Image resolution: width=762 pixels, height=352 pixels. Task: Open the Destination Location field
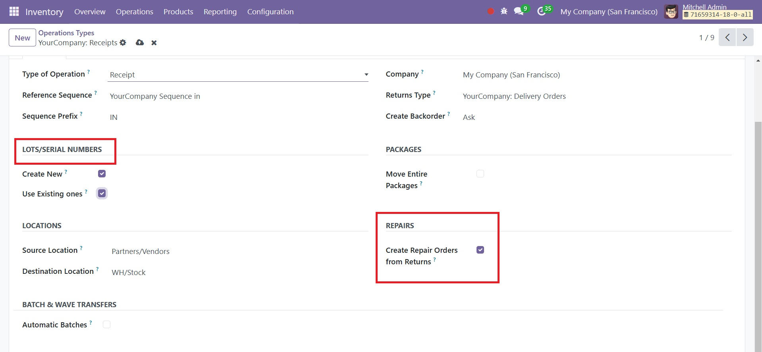pos(239,272)
